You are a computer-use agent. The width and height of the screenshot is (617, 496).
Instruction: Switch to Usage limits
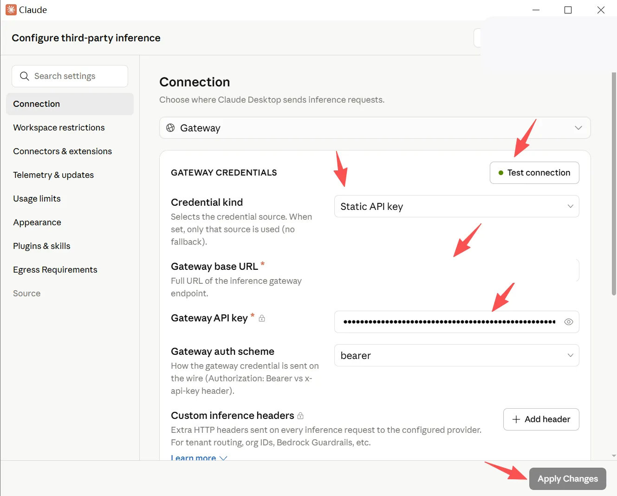click(x=70, y=199)
